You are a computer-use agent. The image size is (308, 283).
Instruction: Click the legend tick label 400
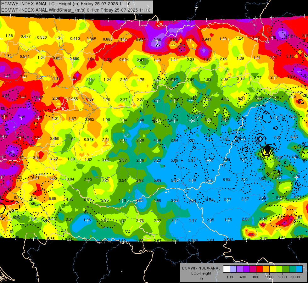[x=243, y=277]
